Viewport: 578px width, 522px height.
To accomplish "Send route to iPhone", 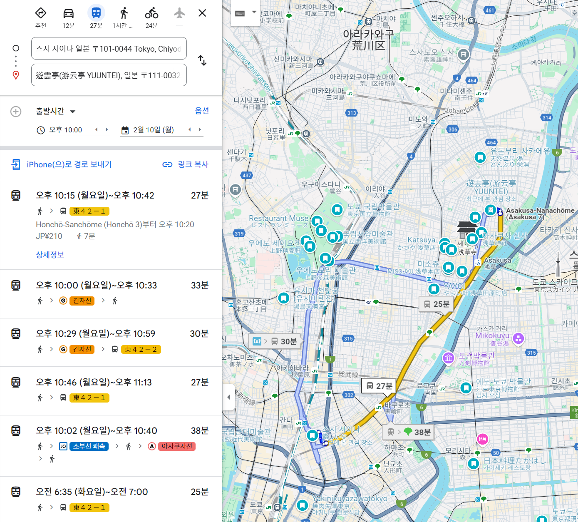I will coord(62,164).
